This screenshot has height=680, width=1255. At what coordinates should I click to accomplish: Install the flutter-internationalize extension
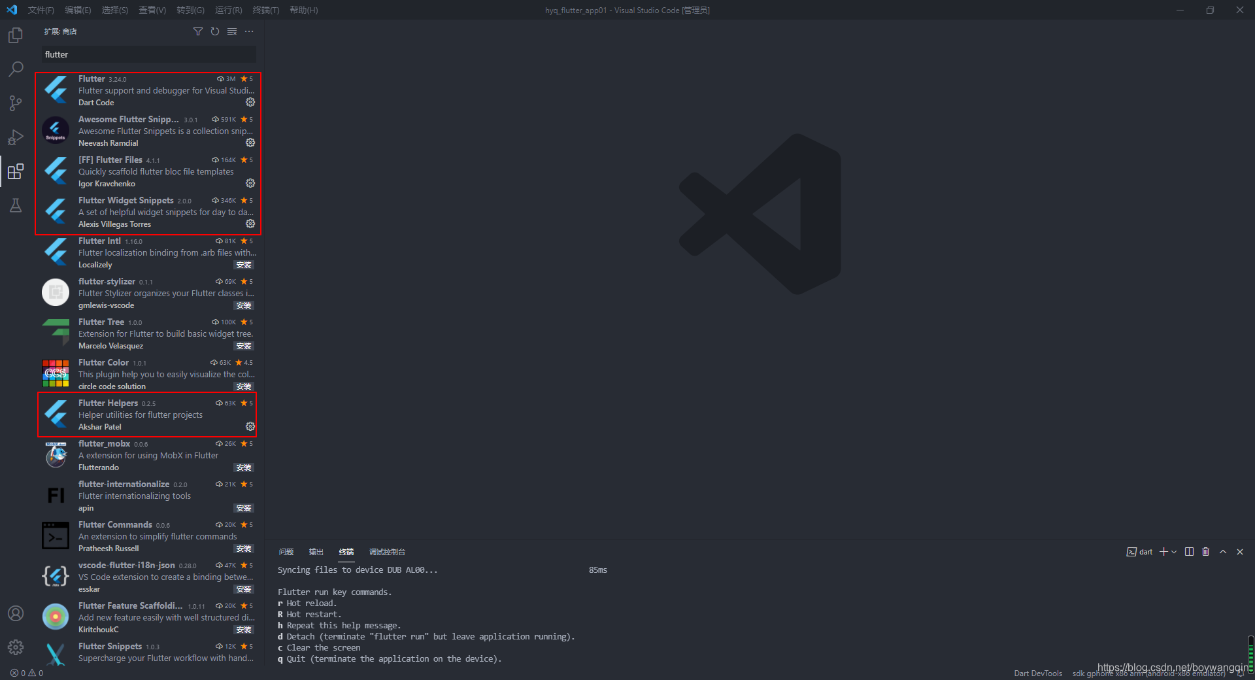pos(244,508)
